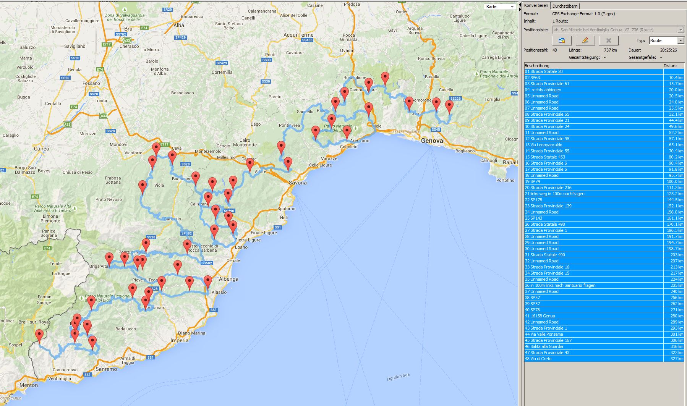
Task: Select the Konvertieren tab
Action: pyautogui.click(x=536, y=6)
